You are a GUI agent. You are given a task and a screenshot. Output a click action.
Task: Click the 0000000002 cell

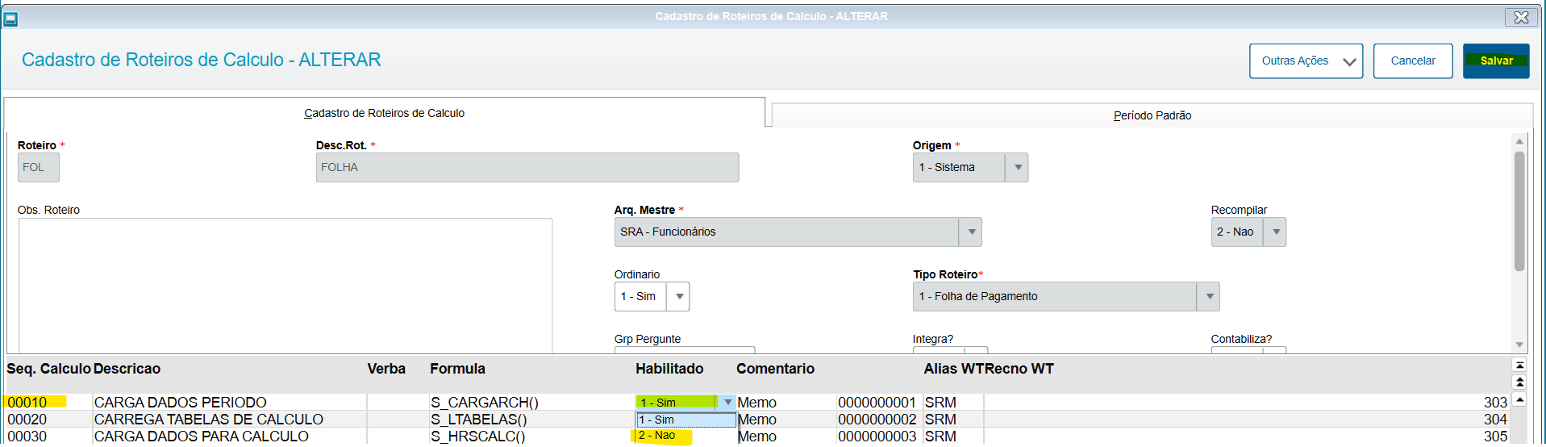pos(879,420)
